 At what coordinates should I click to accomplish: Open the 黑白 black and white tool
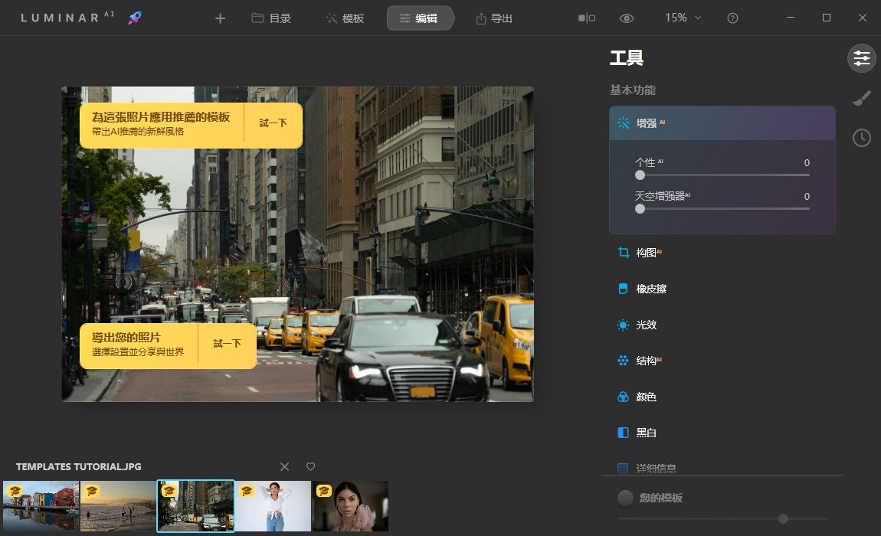[x=642, y=433]
